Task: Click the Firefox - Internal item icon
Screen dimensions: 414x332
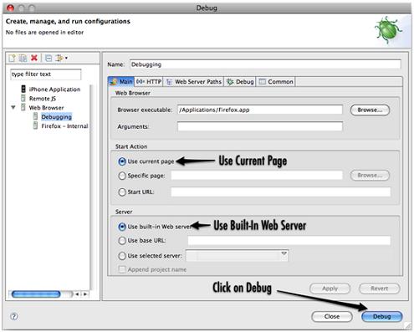Action: 35,125
